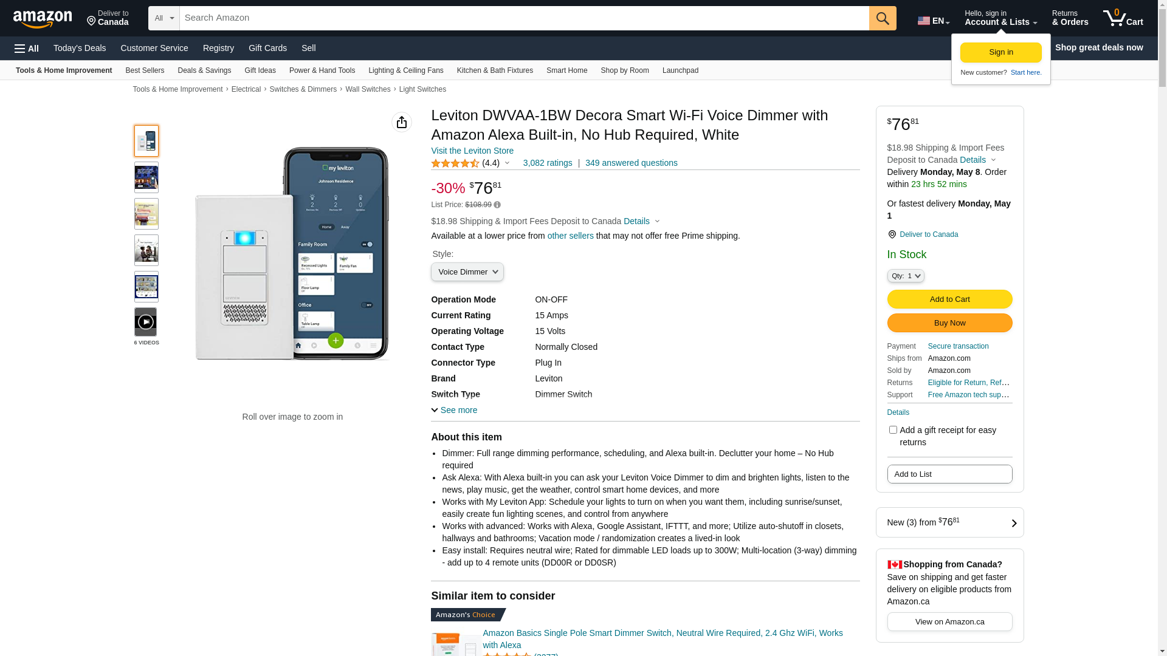Expand the search category All dropdown
Screen dimensions: 1167x656
164,18
